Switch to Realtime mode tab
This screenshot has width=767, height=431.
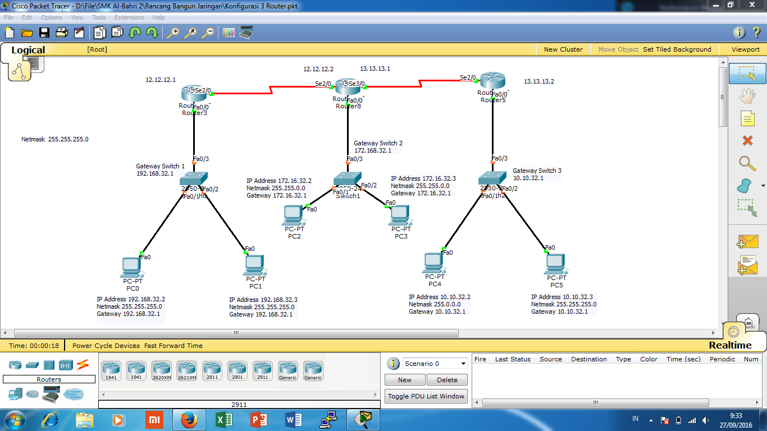730,345
